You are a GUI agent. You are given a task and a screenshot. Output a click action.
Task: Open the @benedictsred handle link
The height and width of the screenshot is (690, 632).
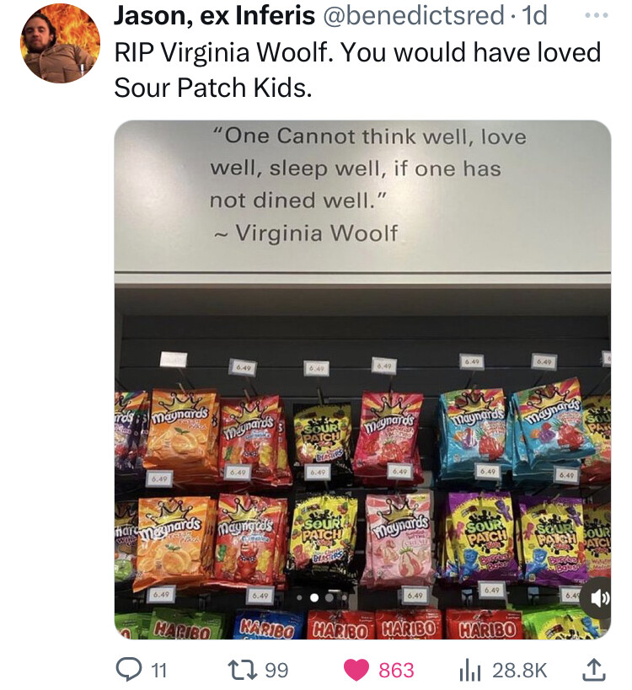414,16
